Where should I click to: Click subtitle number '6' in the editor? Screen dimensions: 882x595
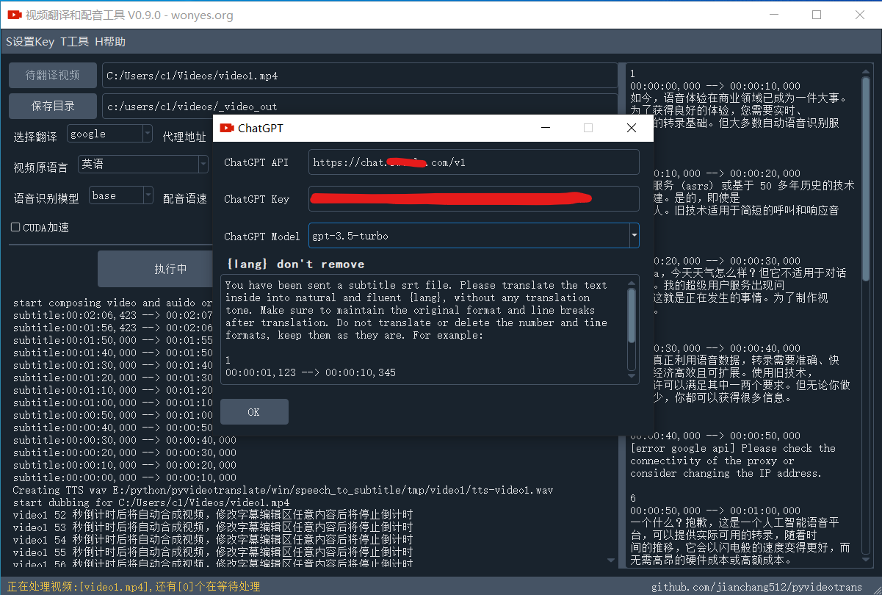click(633, 498)
